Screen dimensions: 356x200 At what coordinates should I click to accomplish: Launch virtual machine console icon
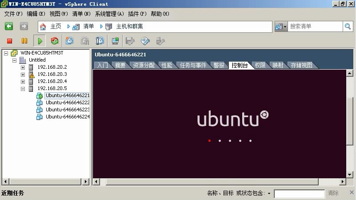pos(116,41)
